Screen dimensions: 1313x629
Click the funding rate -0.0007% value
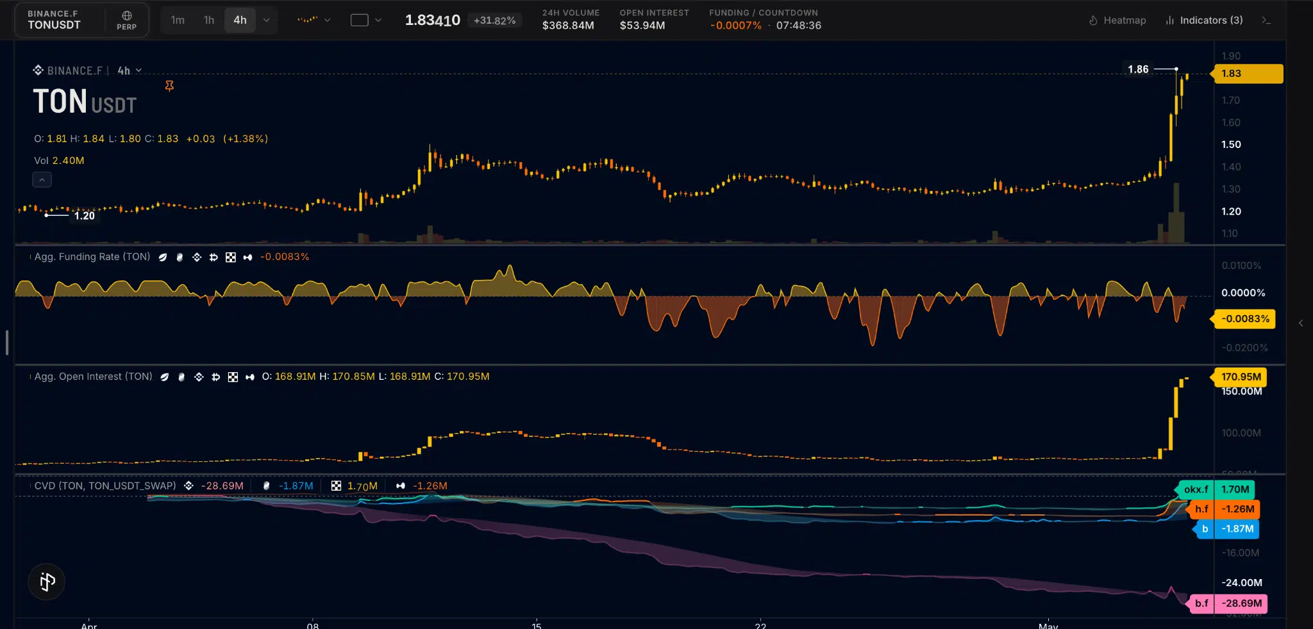coord(735,26)
